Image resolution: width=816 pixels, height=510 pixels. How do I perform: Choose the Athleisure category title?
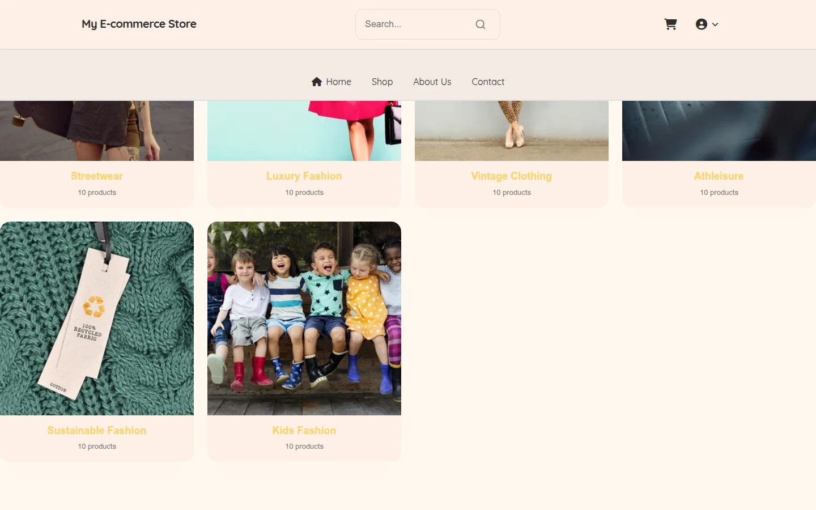pos(719,176)
